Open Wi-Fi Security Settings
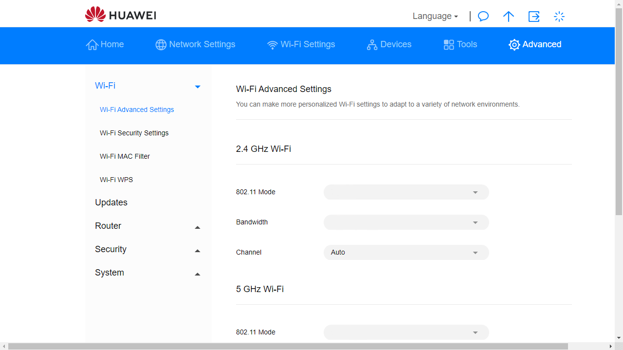The image size is (623, 350). tap(134, 133)
